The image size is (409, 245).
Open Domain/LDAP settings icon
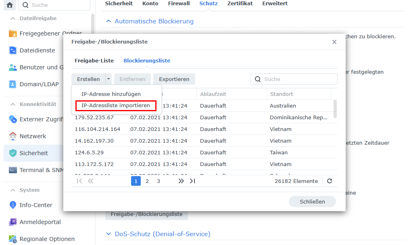coord(13,84)
